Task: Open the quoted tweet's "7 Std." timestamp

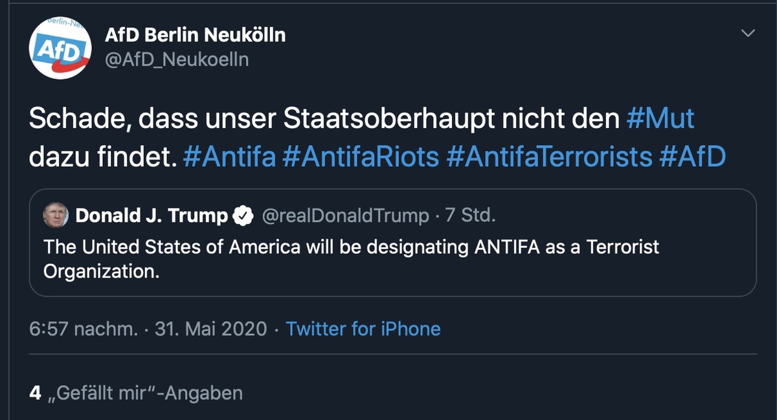Action: point(470,216)
